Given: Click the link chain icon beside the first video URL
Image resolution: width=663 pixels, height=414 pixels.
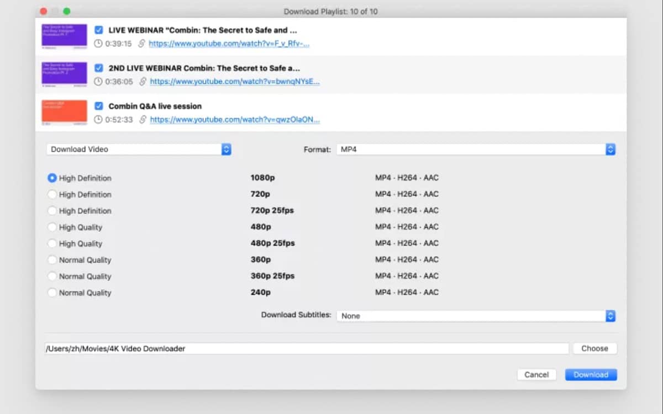Looking at the screenshot, I should [143, 43].
